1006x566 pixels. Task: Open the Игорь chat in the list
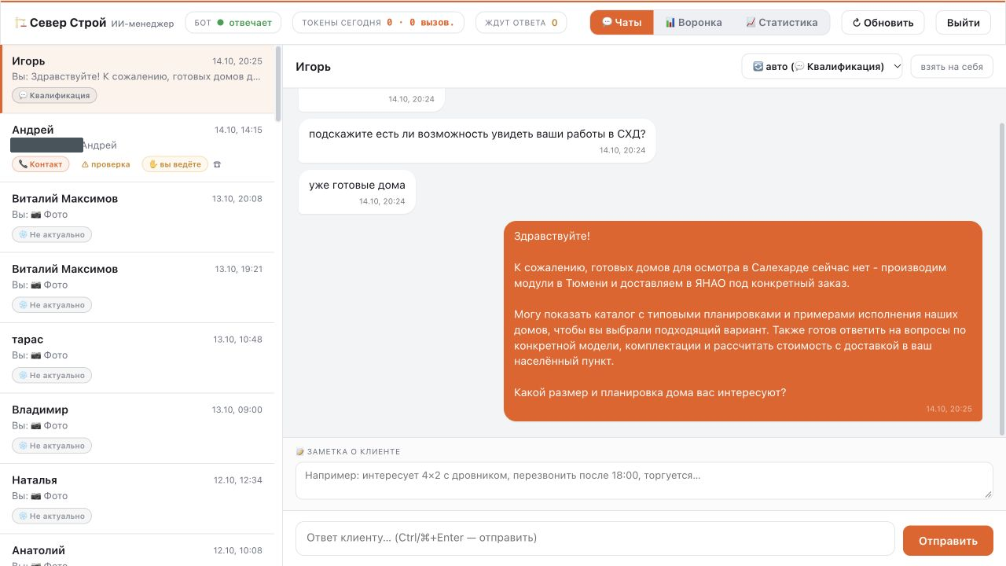click(138, 79)
